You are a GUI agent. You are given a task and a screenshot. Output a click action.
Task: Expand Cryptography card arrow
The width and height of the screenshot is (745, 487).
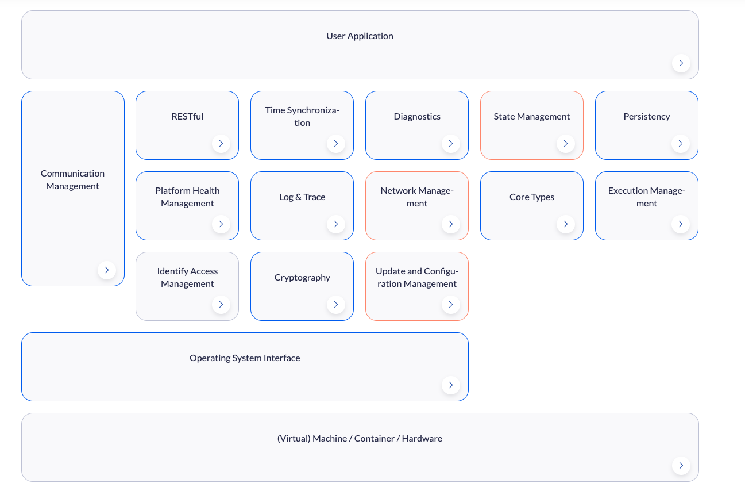336,305
